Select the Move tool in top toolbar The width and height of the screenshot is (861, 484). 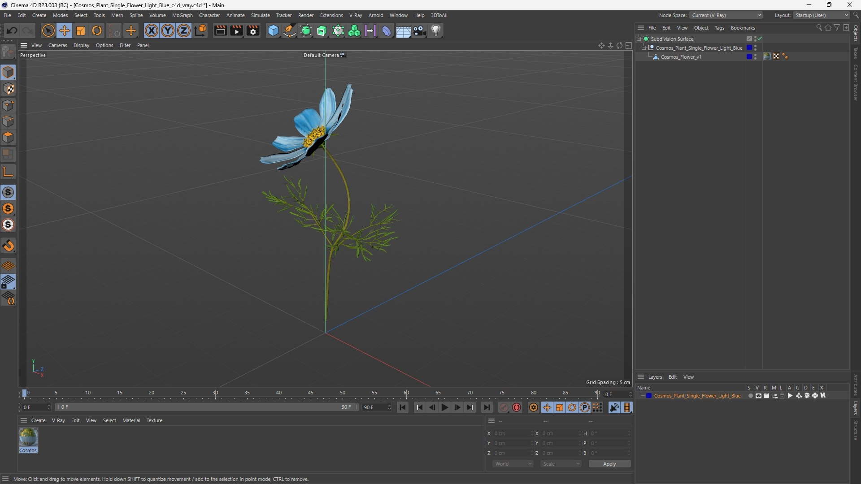tap(65, 30)
